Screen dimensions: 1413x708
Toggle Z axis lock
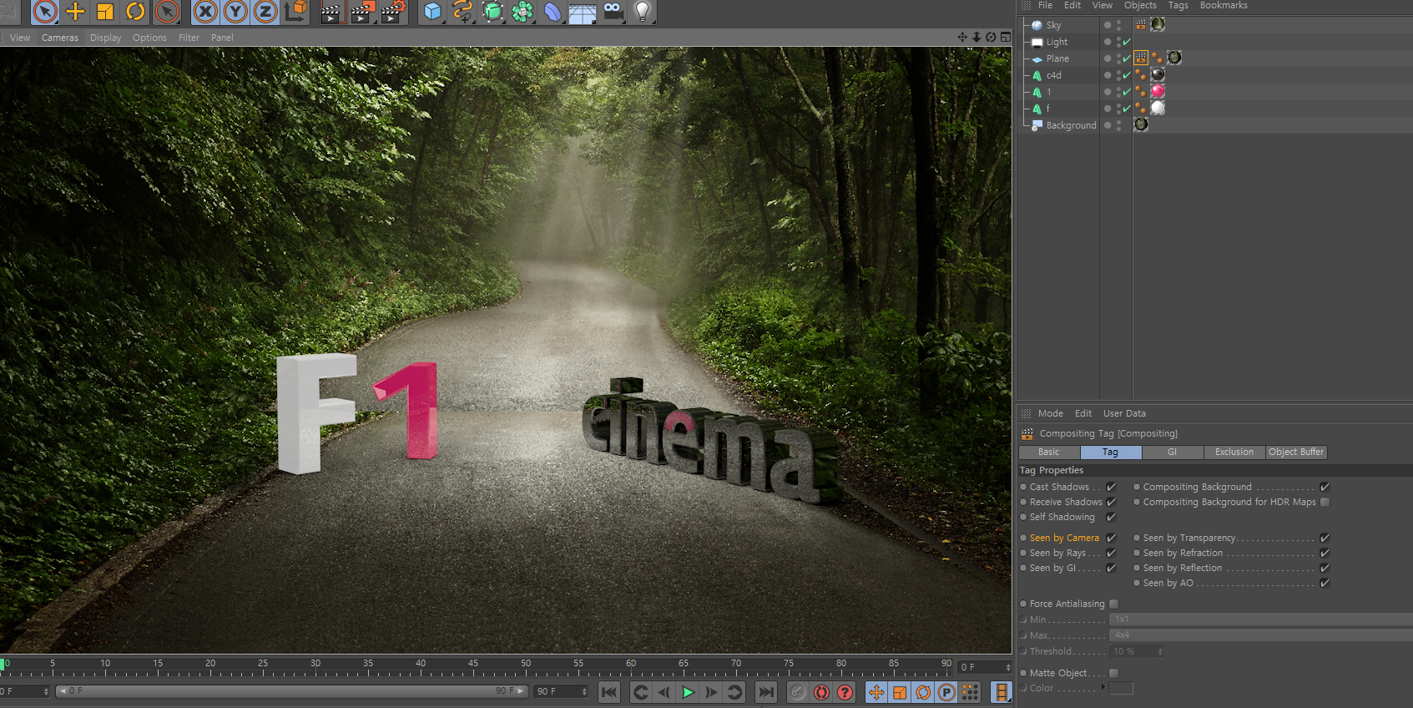265,12
